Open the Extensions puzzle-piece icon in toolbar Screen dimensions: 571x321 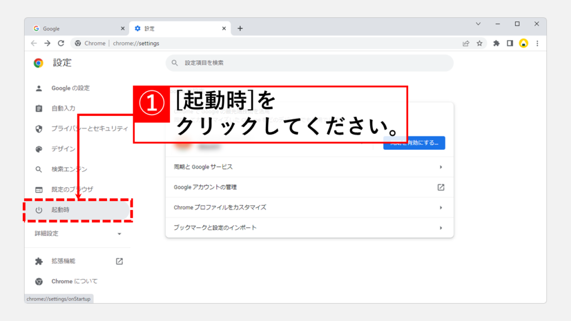(x=496, y=43)
